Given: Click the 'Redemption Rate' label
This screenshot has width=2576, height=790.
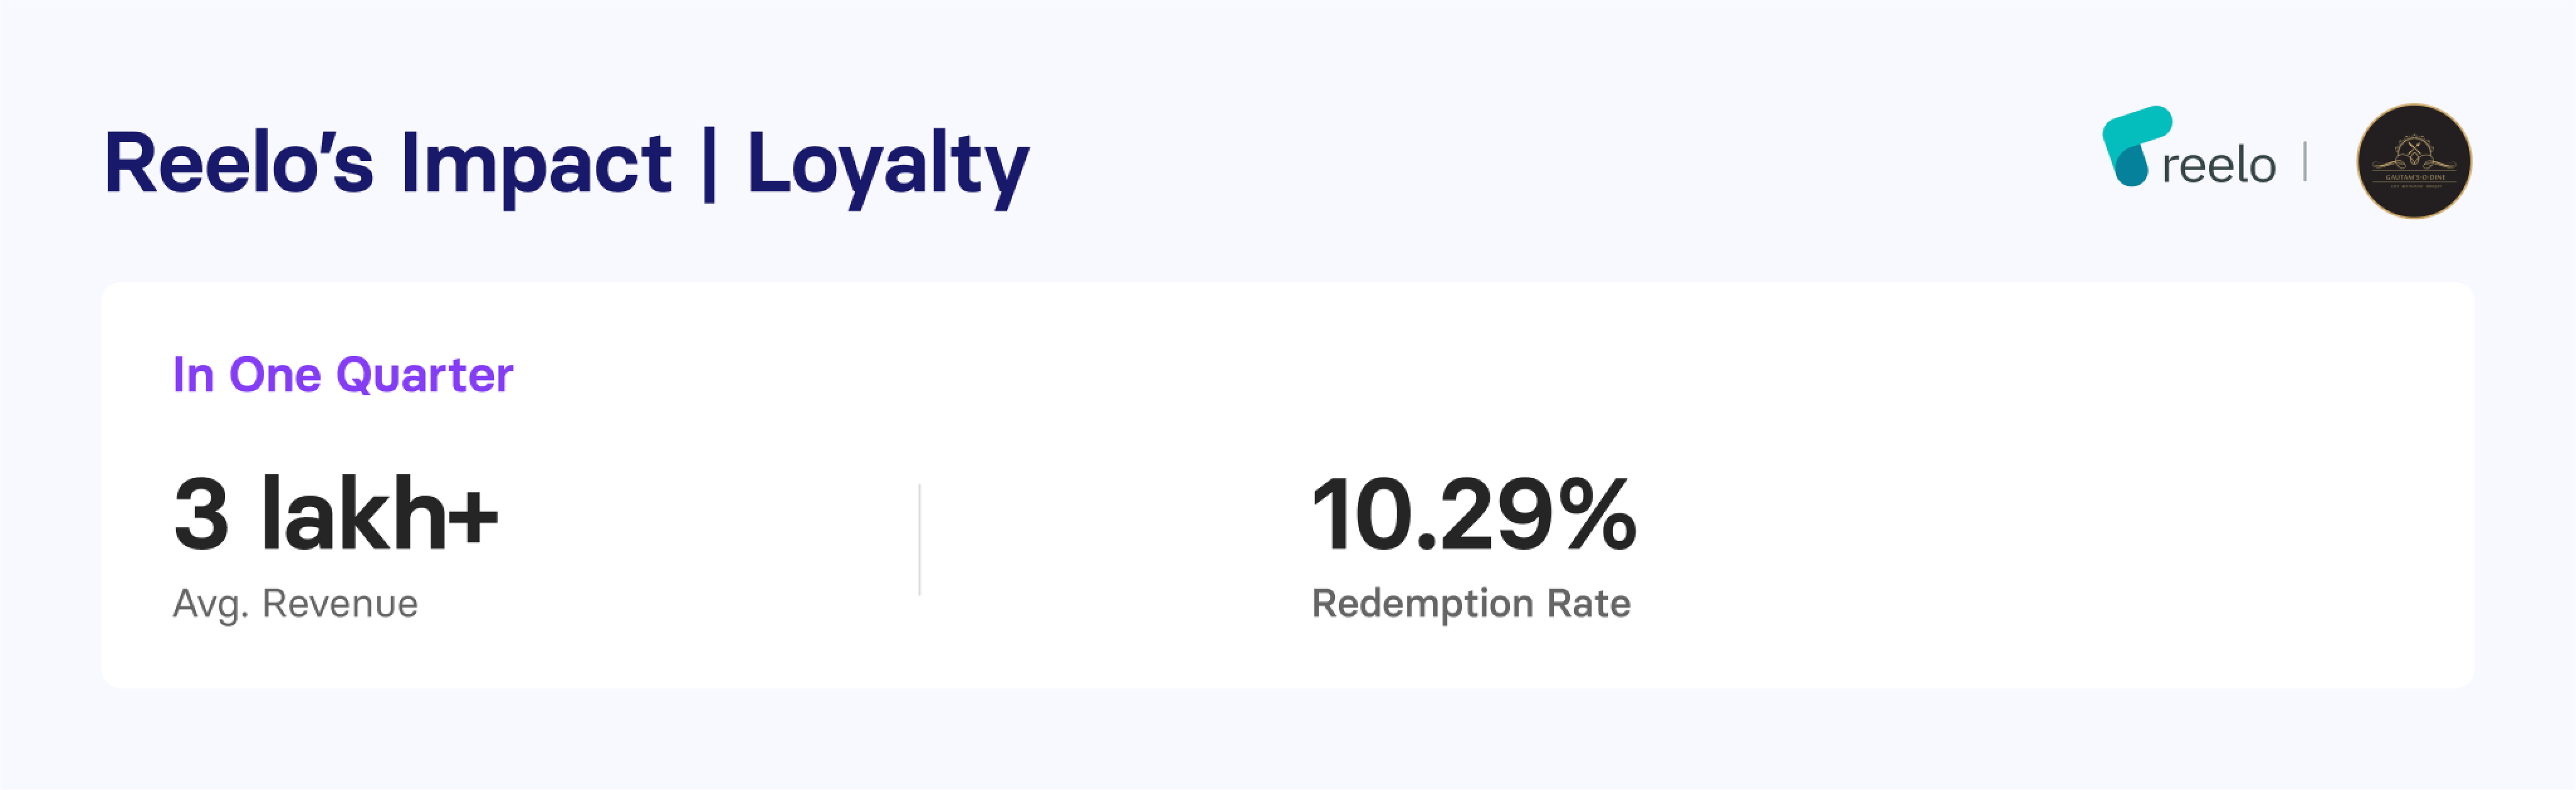Looking at the screenshot, I should pyautogui.click(x=1470, y=604).
